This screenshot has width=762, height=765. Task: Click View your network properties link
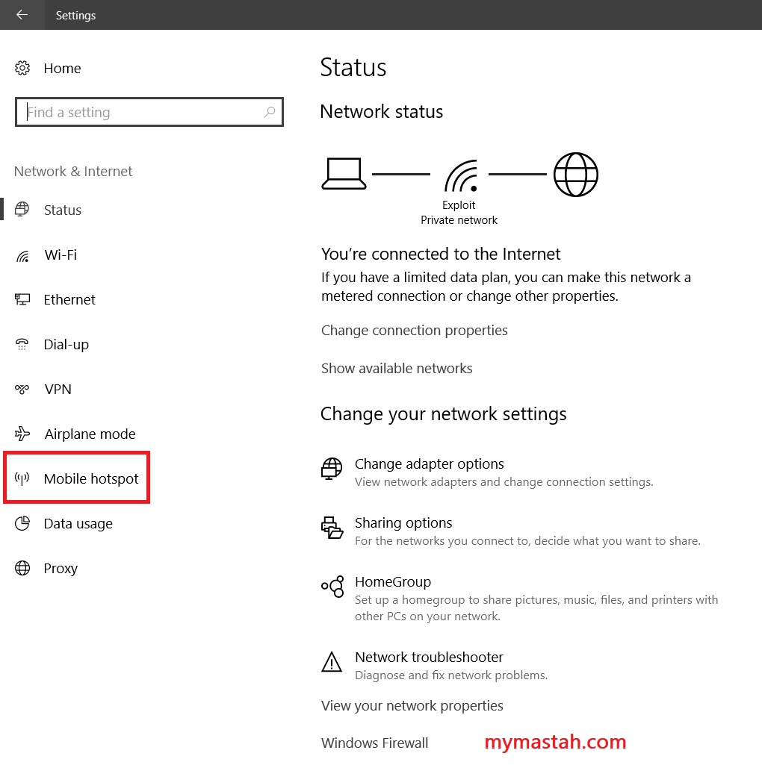tap(412, 706)
